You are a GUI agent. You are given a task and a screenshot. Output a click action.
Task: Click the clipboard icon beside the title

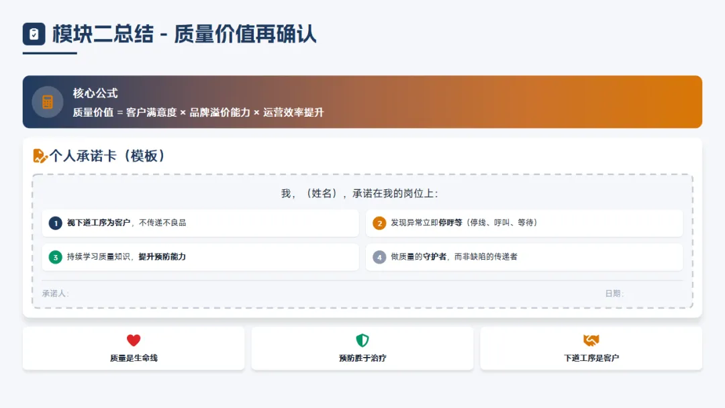[34, 34]
